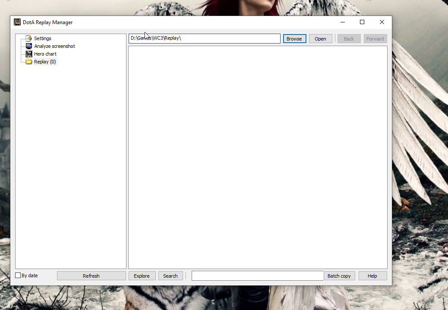Click the Forward navigation button
Image resolution: width=448 pixels, height=310 pixels.
tap(375, 38)
